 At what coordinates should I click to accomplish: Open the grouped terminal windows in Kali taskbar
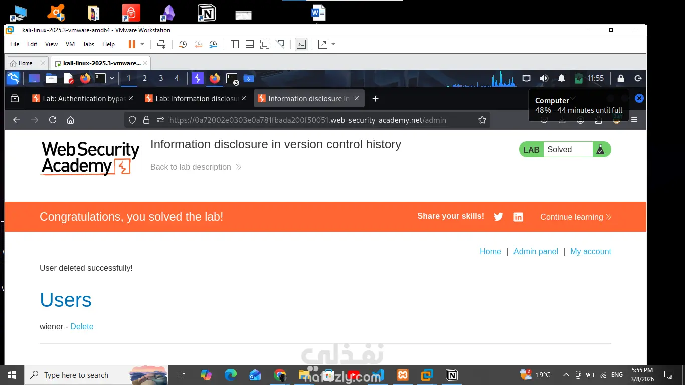[232, 78]
